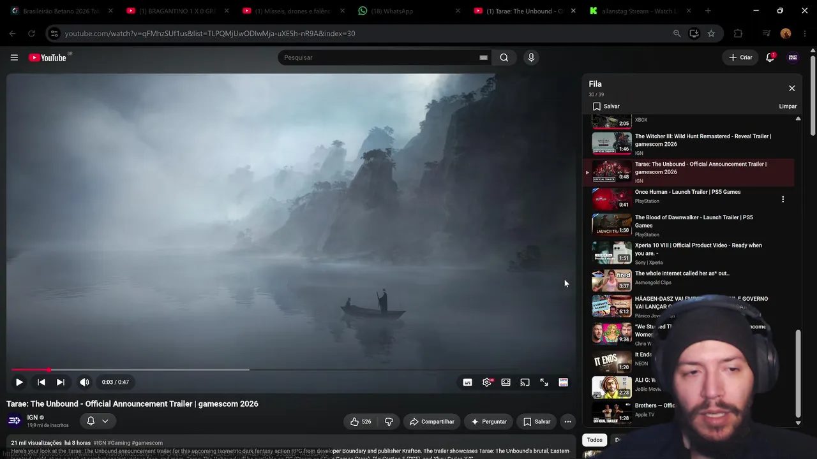The image size is (817, 459).
Task: Click the Perguntar button
Action: tap(489, 421)
